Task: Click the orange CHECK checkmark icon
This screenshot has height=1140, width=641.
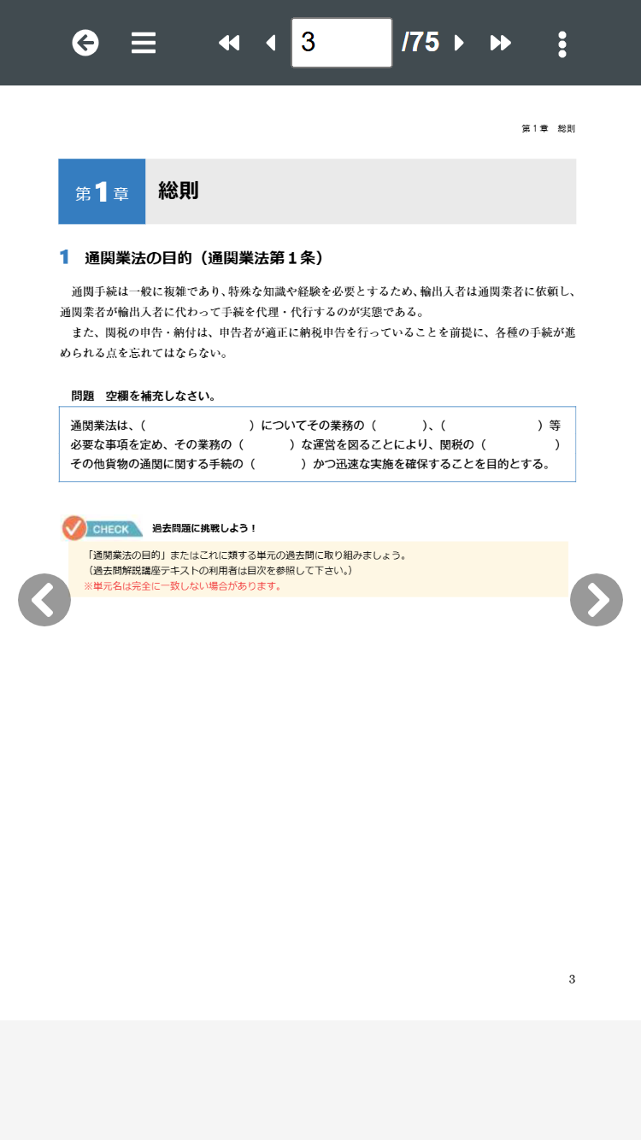Action: tap(74, 528)
